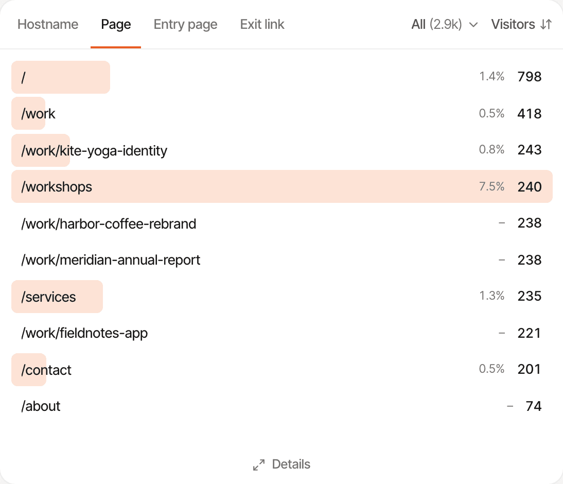Image resolution: width=563 pixels, height=484 pixels.
Task: Click the 7.5% percentage for /workshops
Action: tap(491, 186)
